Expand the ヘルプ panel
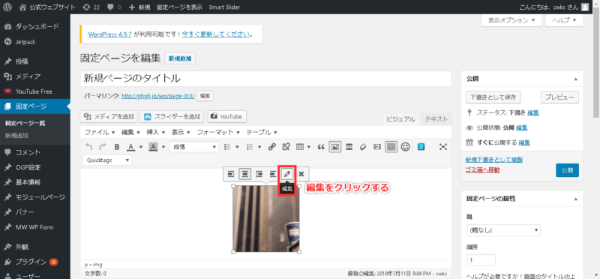 point(564,20)
